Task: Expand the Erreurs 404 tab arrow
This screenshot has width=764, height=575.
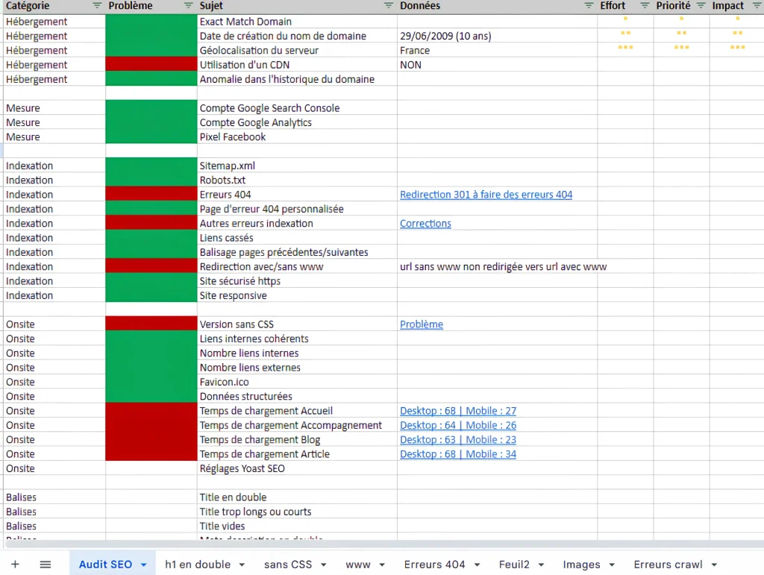Action: click(x=477, y=565)
